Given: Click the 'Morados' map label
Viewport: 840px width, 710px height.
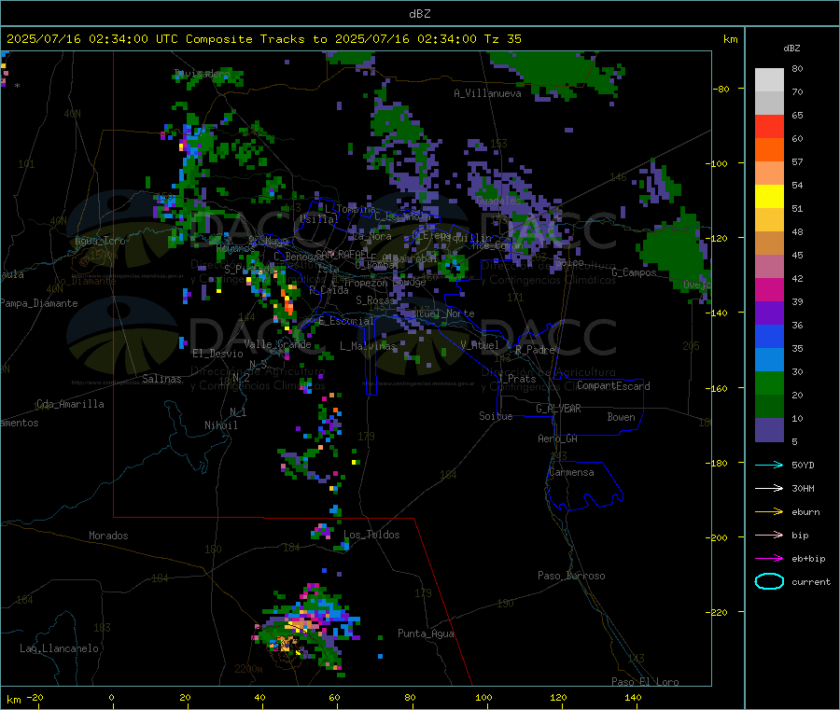Looking at the screenshot, I should tap(108, 536).
